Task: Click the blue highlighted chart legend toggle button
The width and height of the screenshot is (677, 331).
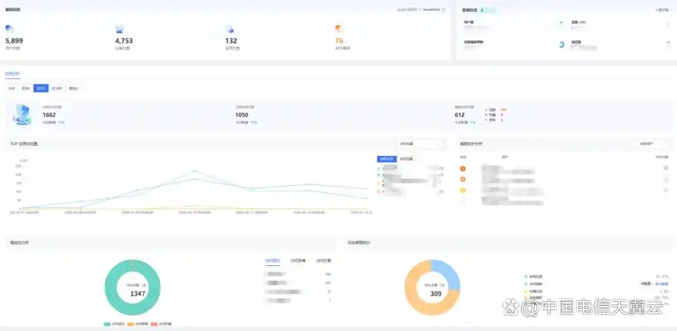Action: [x=387, y=159]
